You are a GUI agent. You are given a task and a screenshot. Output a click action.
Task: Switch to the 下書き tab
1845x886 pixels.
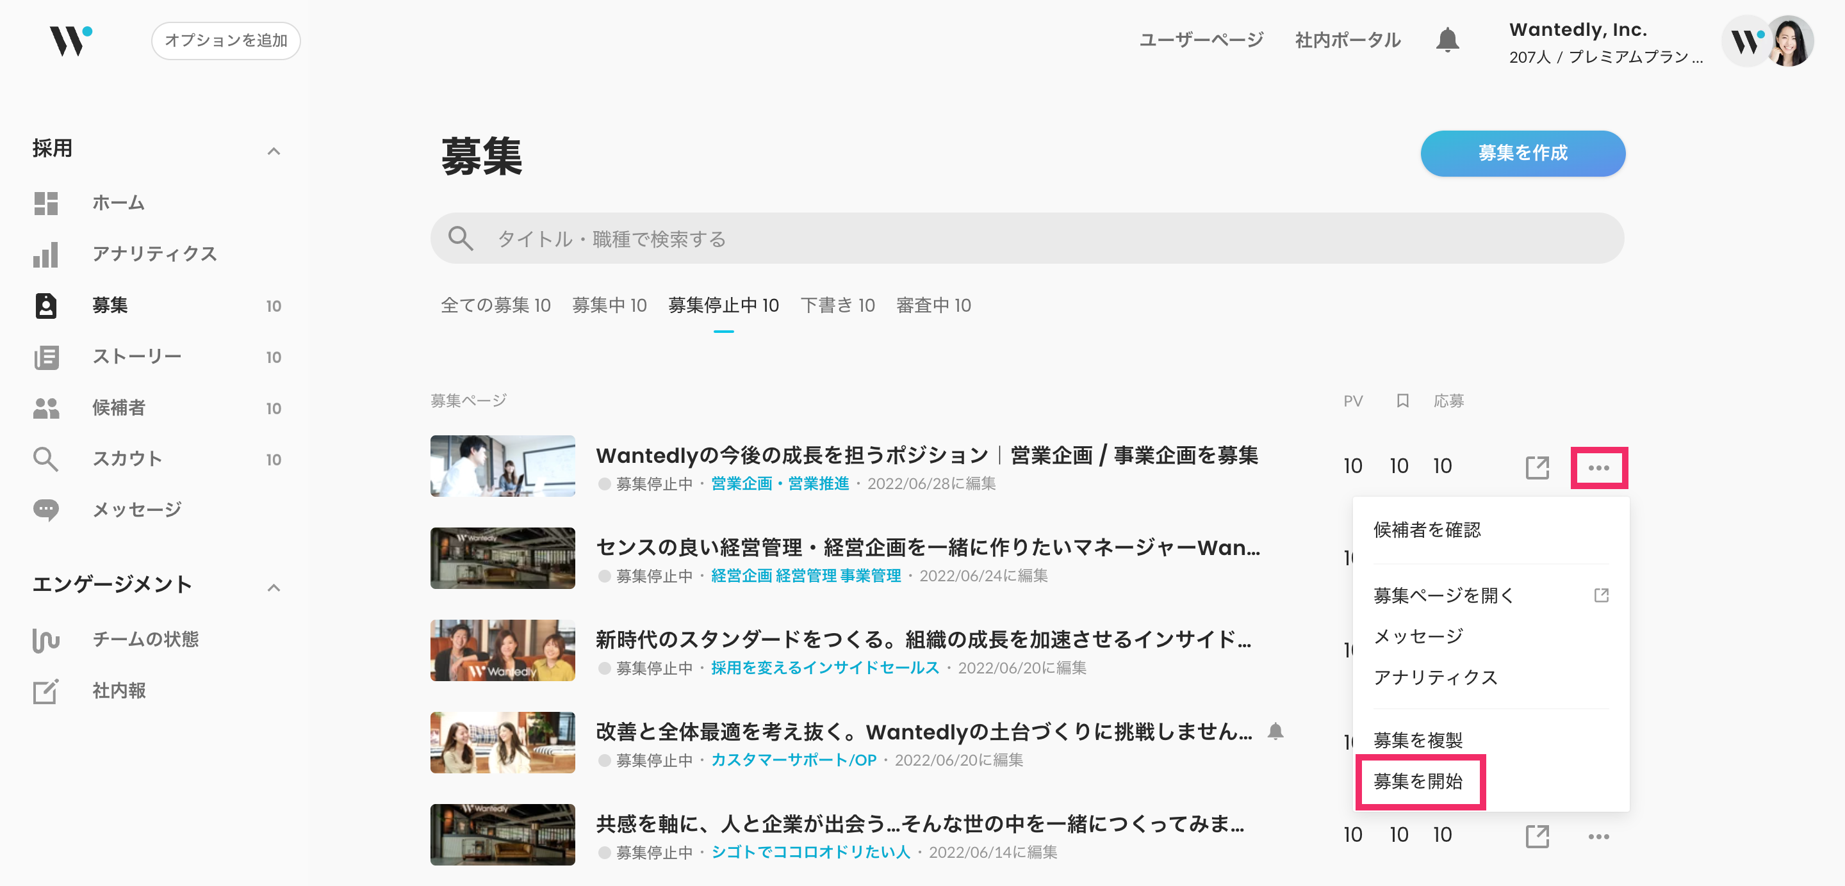(837, 305)
